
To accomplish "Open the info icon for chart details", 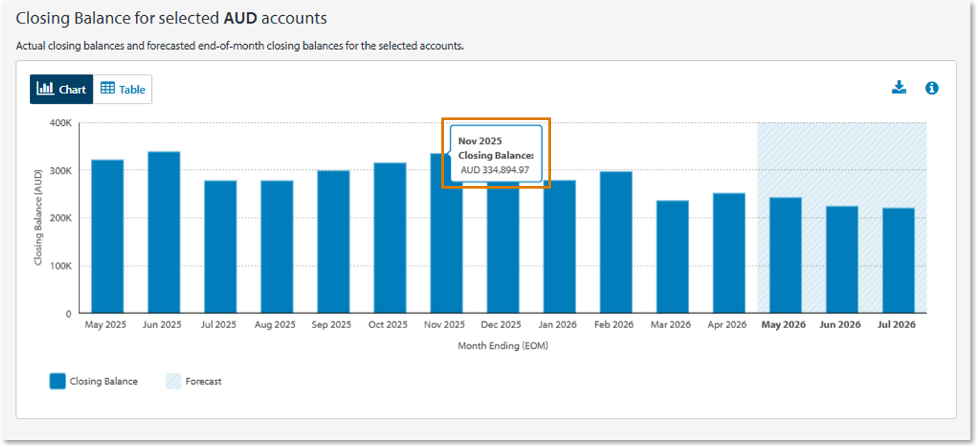I will [932, 88].
